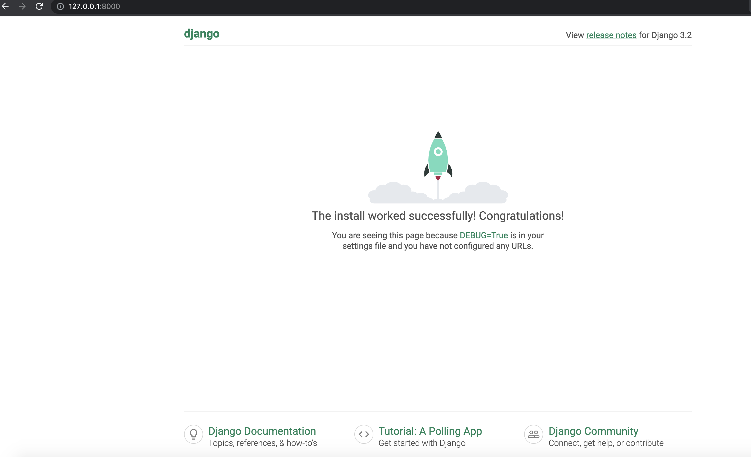Click the browser forward arrow
The image size is (751, 457).
tap(22, 6)
